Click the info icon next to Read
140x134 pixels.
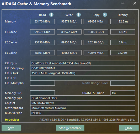pyautogui.click(x=51, y=15)
